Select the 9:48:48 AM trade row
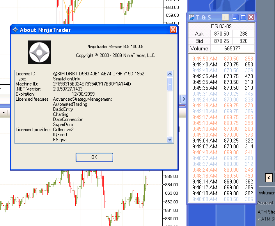The height and width of the screenshot is (226, 275). (x=222, y=152)
